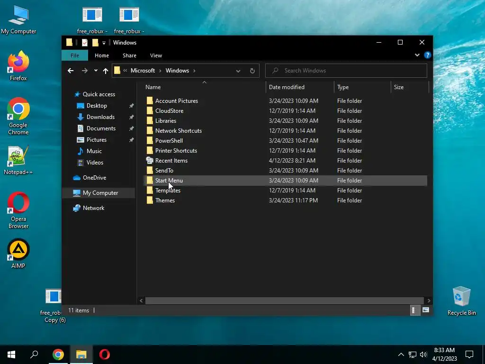Show hidden tray icons chevron
485x364 pixels.
click(x=401, y=355)
